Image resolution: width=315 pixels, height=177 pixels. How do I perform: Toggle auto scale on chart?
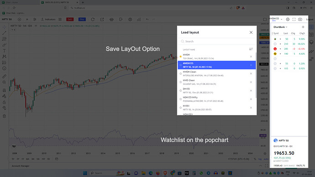pos(266,159)
